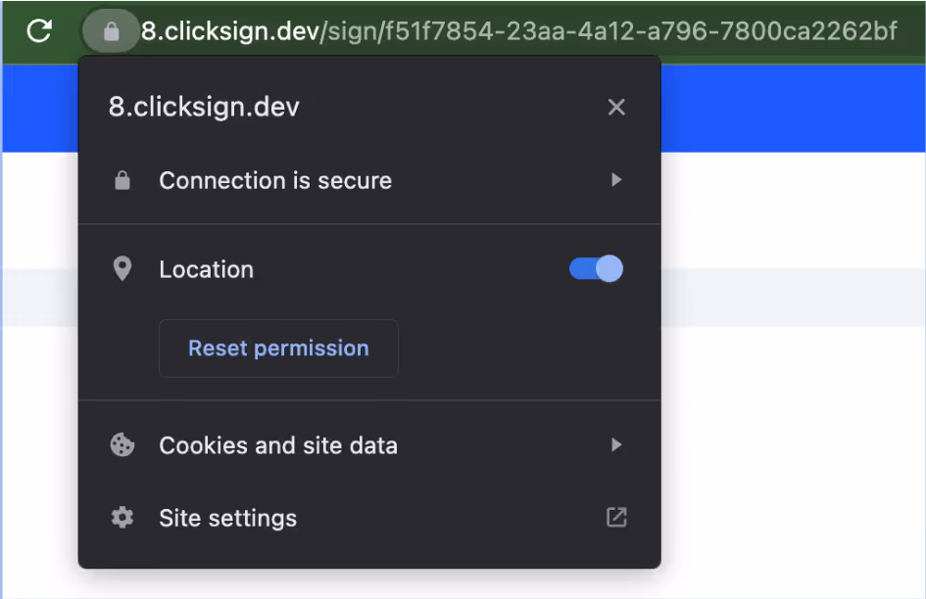Expand Cookies and site data details

(616, 445)
